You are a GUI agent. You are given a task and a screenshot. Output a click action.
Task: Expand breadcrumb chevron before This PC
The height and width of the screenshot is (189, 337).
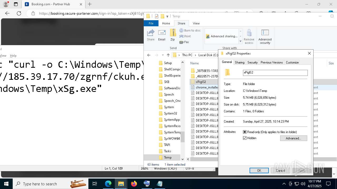pos(179,55)
